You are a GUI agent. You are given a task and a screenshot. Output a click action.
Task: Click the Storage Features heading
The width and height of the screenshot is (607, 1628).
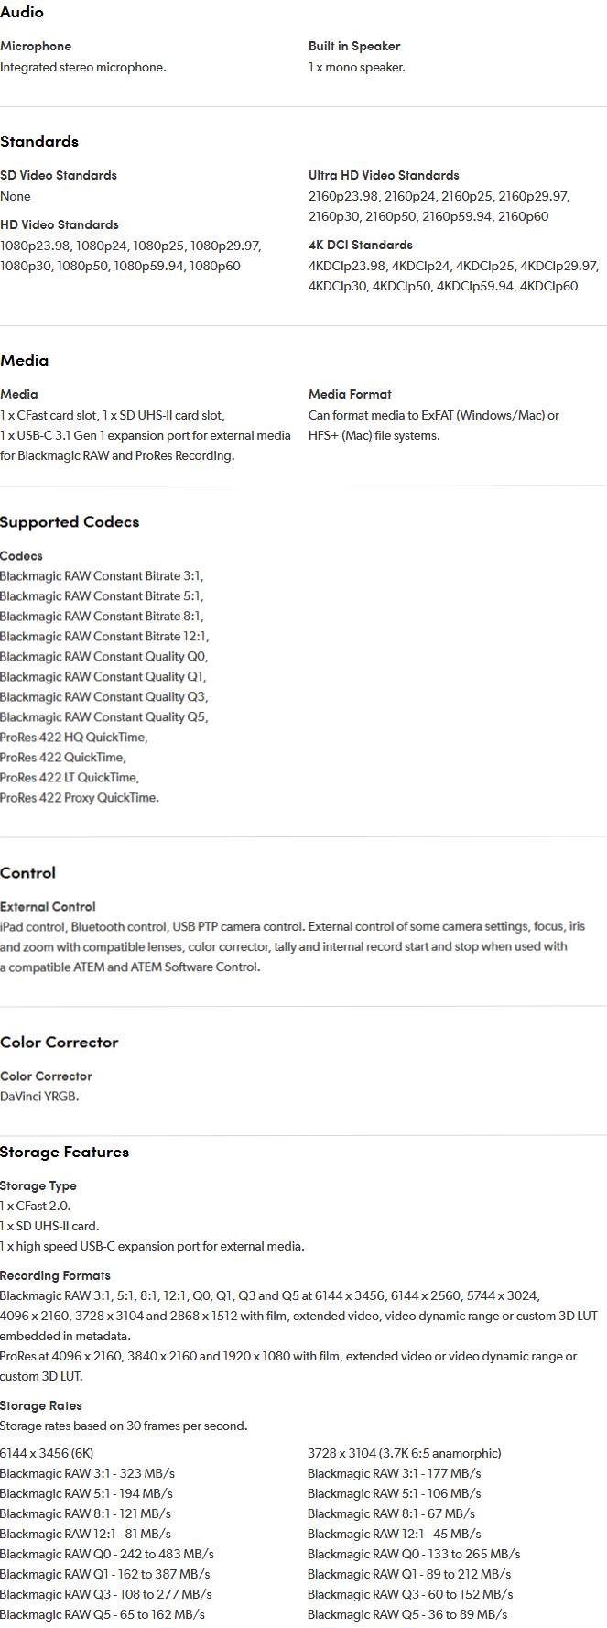[x=64, y=1152]
